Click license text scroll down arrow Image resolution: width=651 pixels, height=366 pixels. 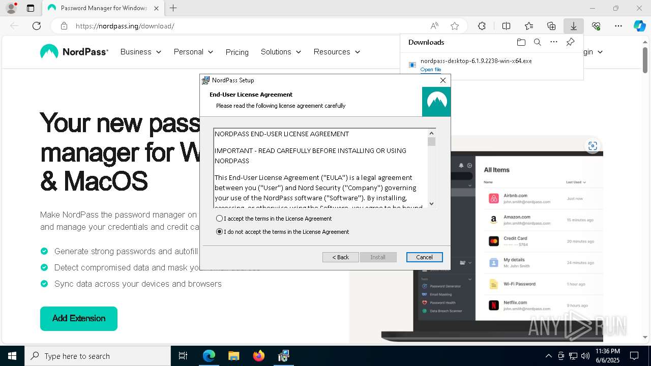point(432,203)
